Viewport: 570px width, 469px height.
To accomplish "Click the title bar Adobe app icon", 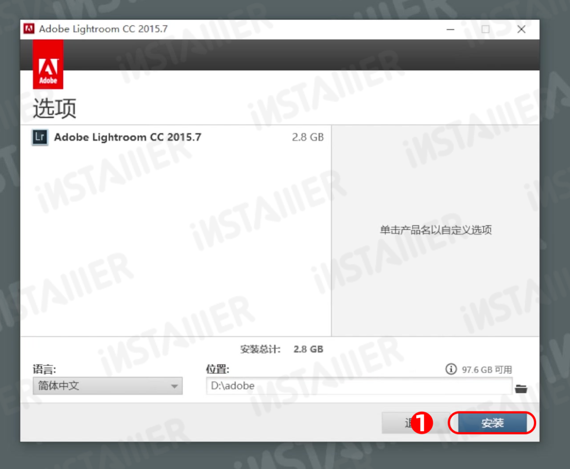I will 29,29.
